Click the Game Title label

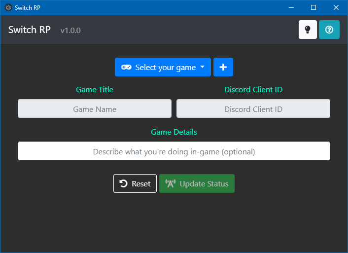(x=95, y=90)
